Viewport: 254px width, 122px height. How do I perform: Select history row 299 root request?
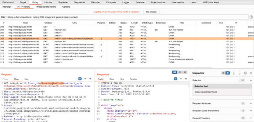[127, 27]
